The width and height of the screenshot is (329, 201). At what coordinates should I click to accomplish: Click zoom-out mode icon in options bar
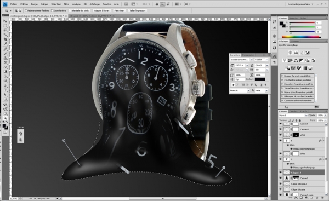[x=20, y=10]
